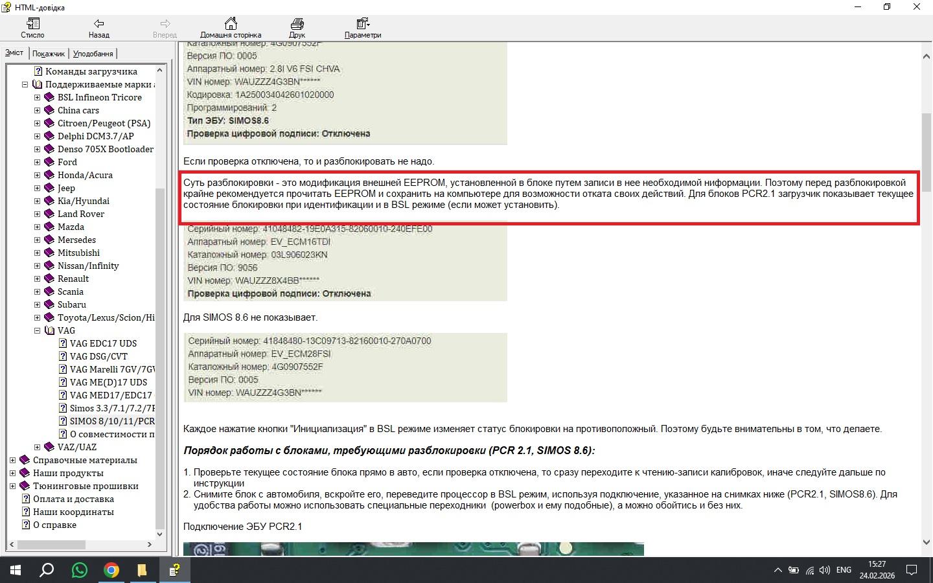Click the Стисло hide-pane toolbar icon
933x583 pixels.
pos(32,28)
